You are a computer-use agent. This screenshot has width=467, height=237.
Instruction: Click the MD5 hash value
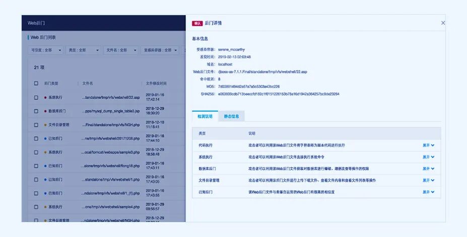click(x=249, y=87)
